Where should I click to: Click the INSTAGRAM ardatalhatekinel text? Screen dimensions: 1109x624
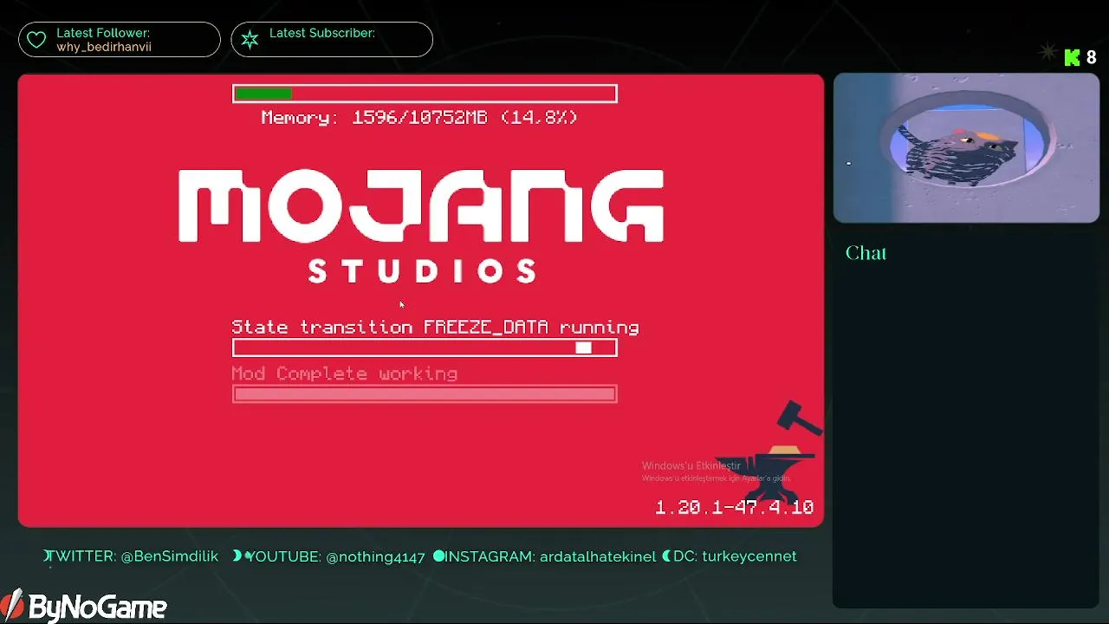(551, 556)
